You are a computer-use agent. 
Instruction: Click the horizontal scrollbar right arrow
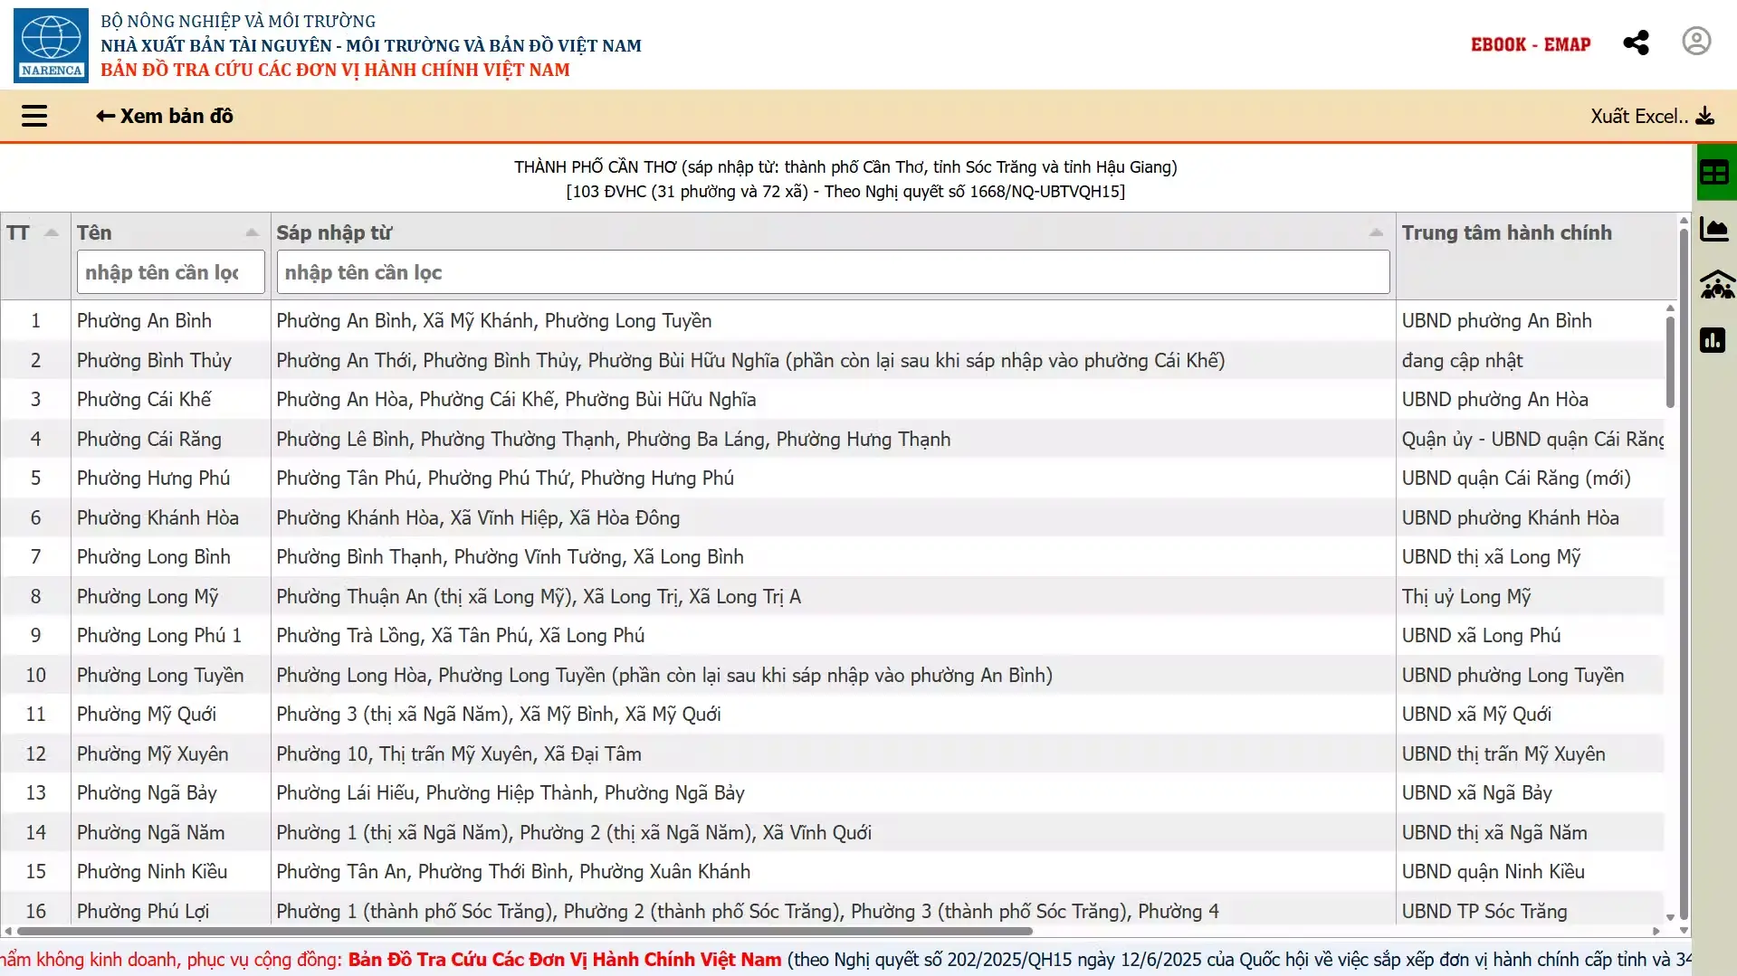[x=1656, y=931]
